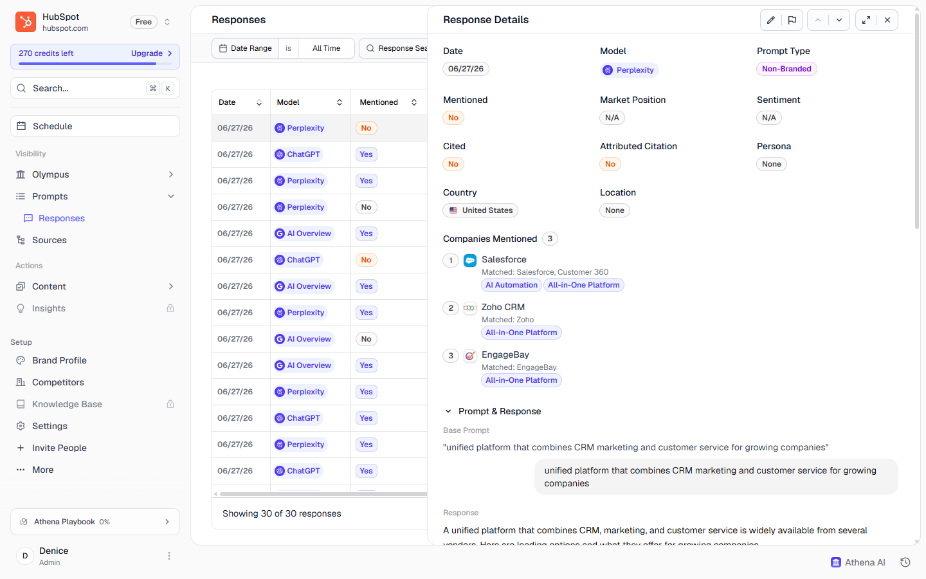Close the Response Details panel

pyautogui.click(x=887, y=20)
